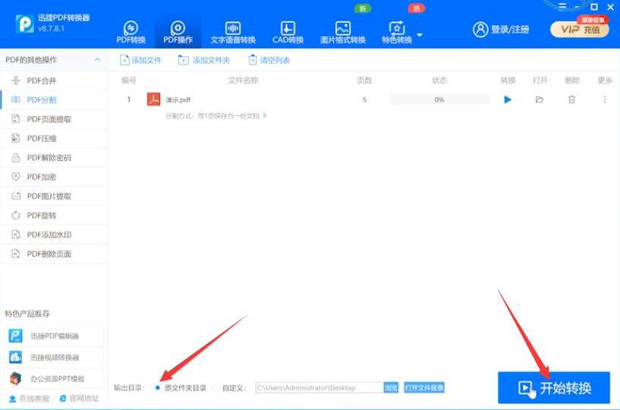Open the PDF转换 tab
The width and height of the screenshot is (620, 410).
tap(131, 32)
